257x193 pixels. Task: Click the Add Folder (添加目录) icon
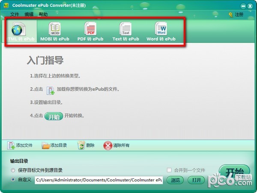(45, 146)
